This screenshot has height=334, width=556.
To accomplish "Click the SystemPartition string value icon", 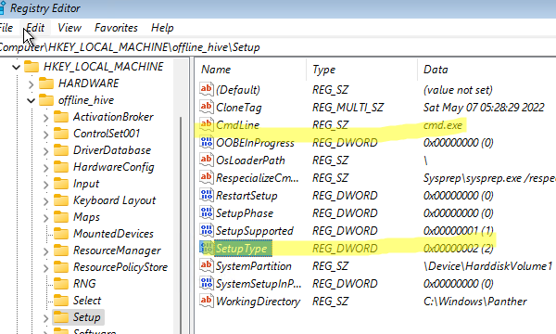I will click(207, 265).
